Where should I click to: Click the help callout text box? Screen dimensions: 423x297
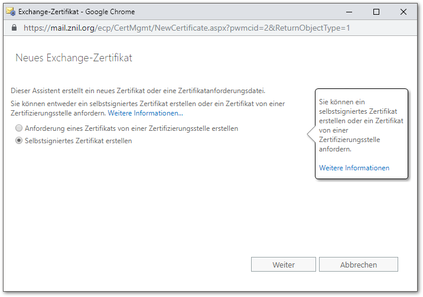tap(360, 126)
